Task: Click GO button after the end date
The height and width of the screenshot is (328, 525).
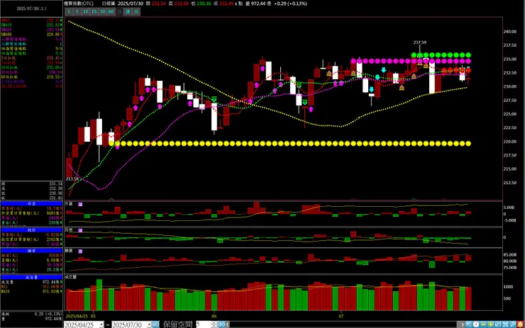Action: coord(155,324)
